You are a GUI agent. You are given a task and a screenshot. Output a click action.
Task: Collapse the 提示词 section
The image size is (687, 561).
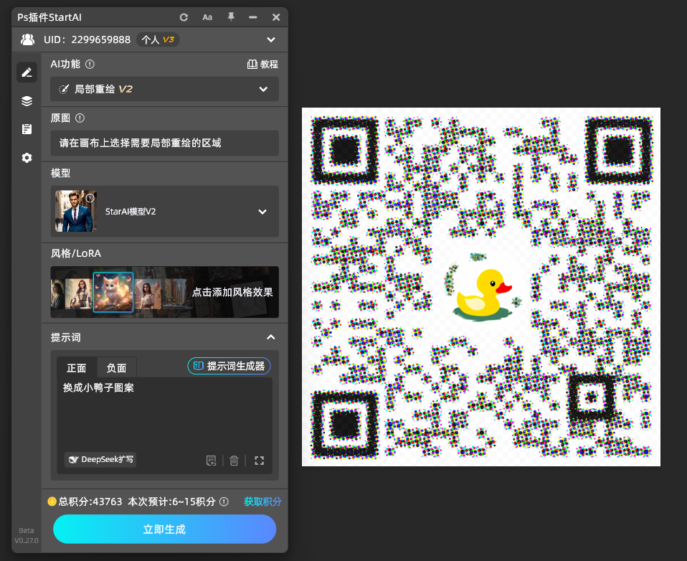click(271, 337)
